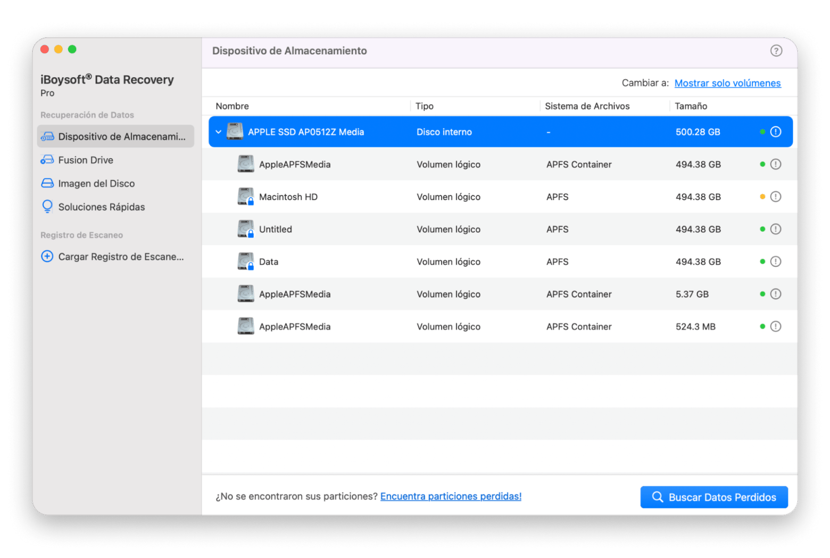Click the Fusion Drive sidebar icon

47,160
